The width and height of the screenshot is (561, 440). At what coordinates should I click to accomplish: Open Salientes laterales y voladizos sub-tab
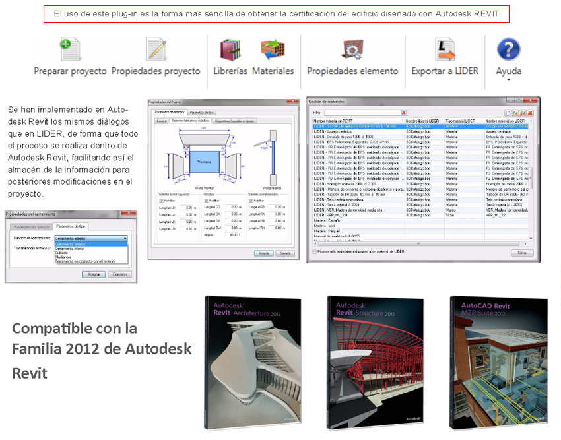pyautogui.click(x=190, y=121)
